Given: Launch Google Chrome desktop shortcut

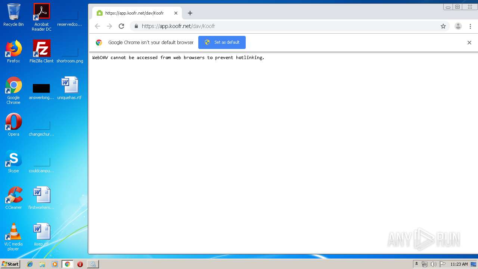Looking at the screenshot, I should coord(13,90).
